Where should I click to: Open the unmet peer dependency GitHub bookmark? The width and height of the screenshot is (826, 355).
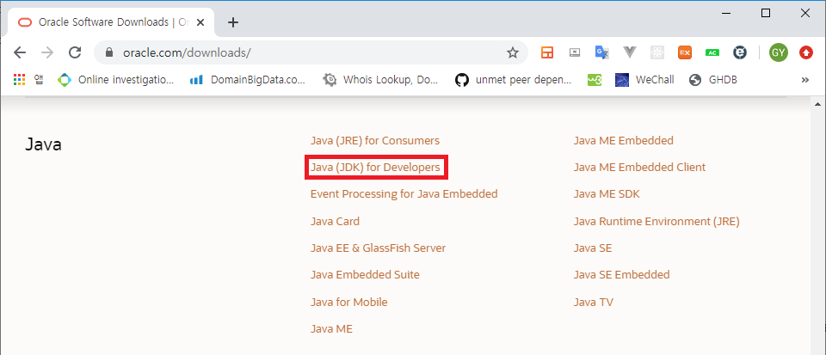[x=513, y=80]
